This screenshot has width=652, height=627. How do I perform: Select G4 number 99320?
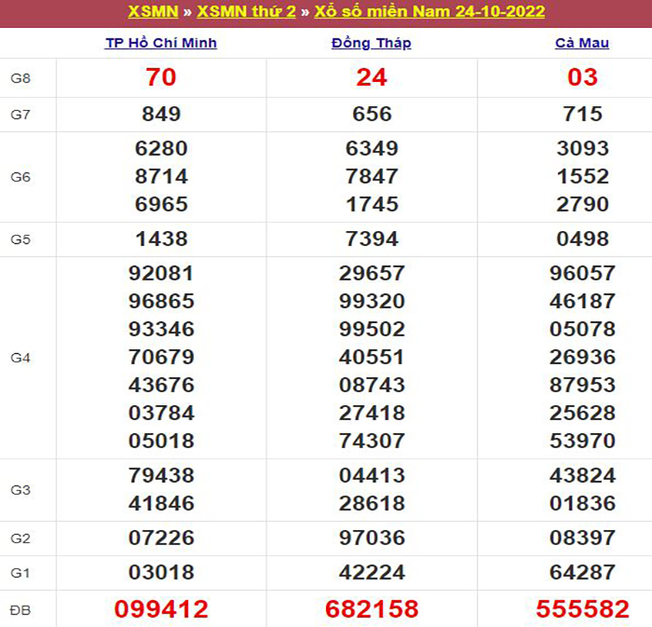pyautogui.click(x=372, y=301)
